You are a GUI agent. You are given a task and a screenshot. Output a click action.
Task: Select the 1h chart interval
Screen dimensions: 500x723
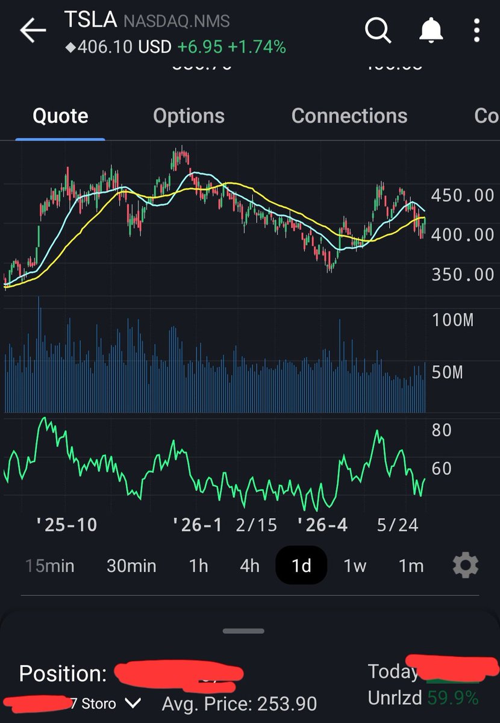tap(198, 566)
